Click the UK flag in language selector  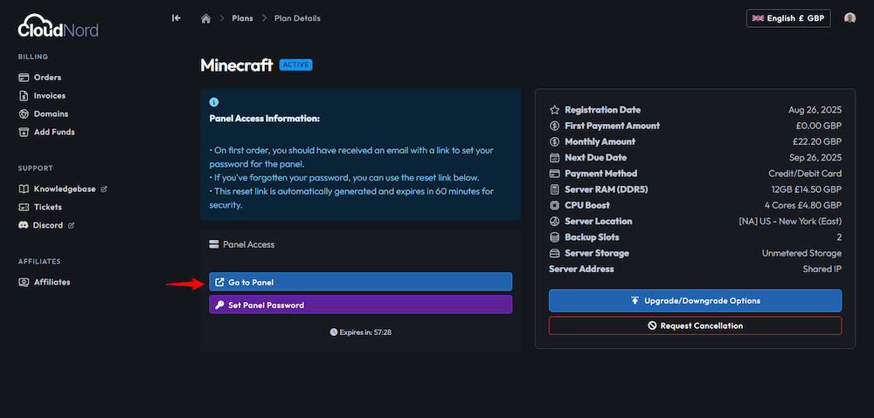[x=758, y=18]
